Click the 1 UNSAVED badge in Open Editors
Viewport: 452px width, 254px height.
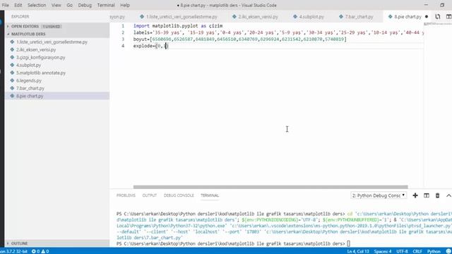[52, 26]
